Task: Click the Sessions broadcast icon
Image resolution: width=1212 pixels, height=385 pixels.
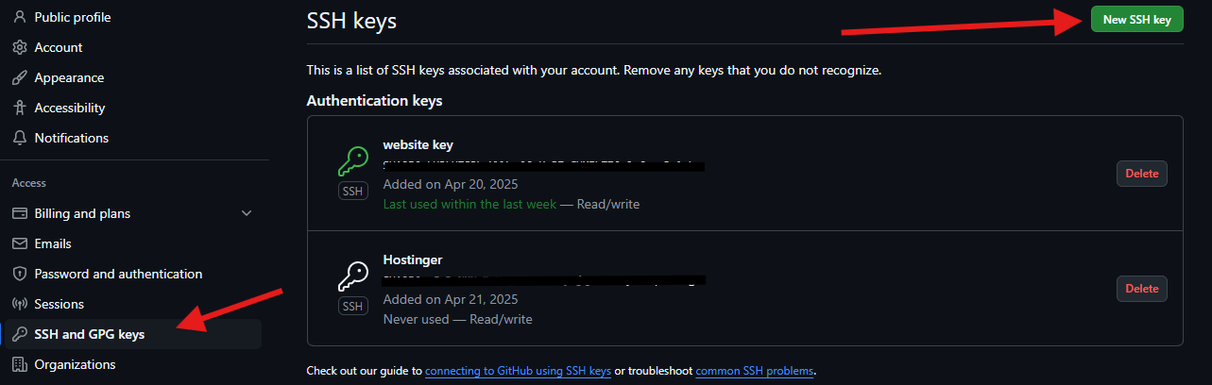Action: point(19,304)
